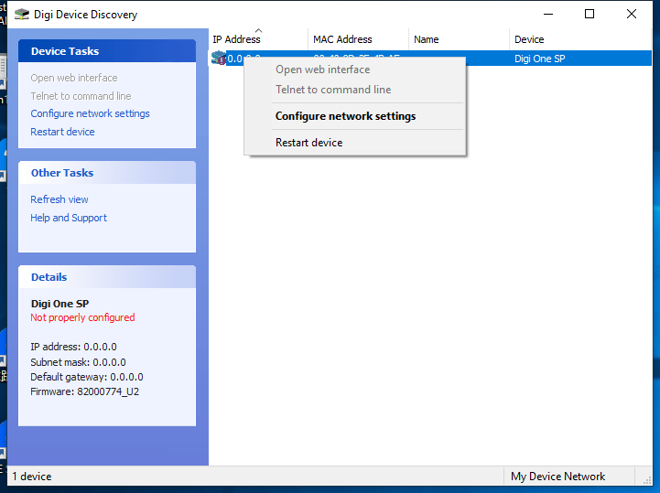Collapse the Details panel header

coord(107,277)
